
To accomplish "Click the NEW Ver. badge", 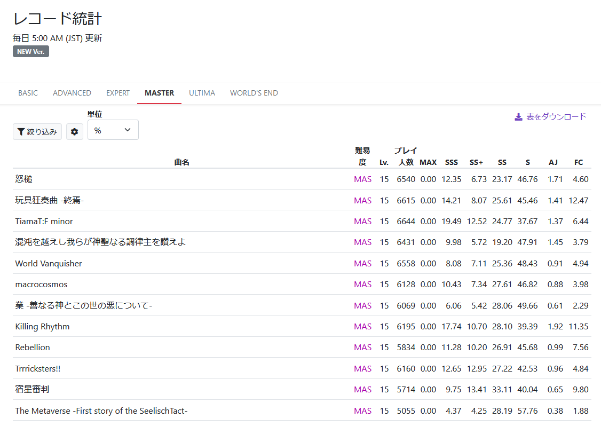I will tap(30, 51).
